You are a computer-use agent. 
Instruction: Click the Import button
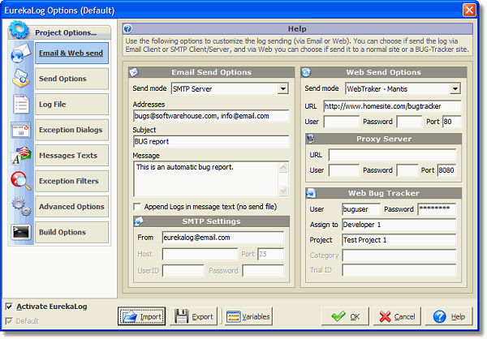coord(141,316)
